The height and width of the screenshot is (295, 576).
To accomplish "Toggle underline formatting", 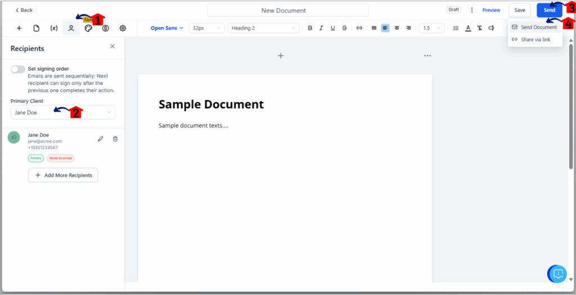I will [x=332, y=28].
